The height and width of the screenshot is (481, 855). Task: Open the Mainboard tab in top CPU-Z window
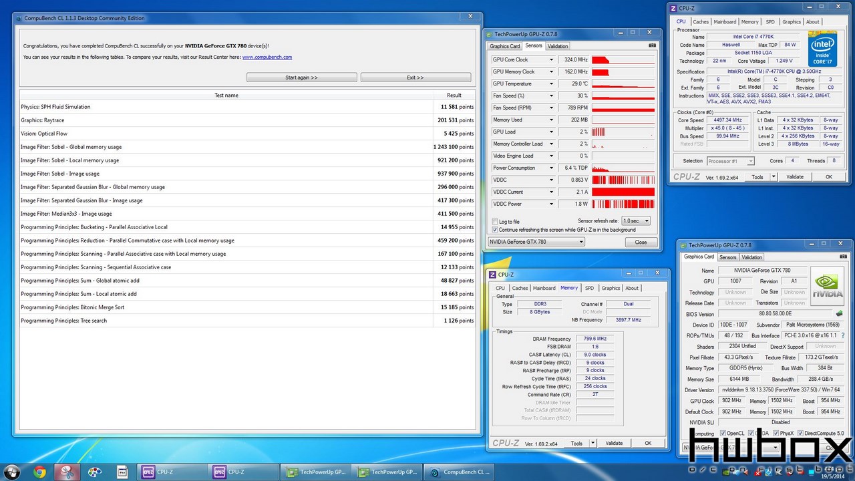[x=725, y=22]
